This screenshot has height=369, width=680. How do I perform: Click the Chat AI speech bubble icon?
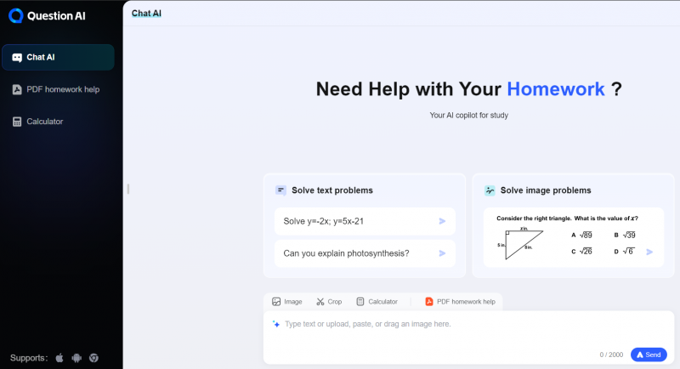tap(17, 57)
